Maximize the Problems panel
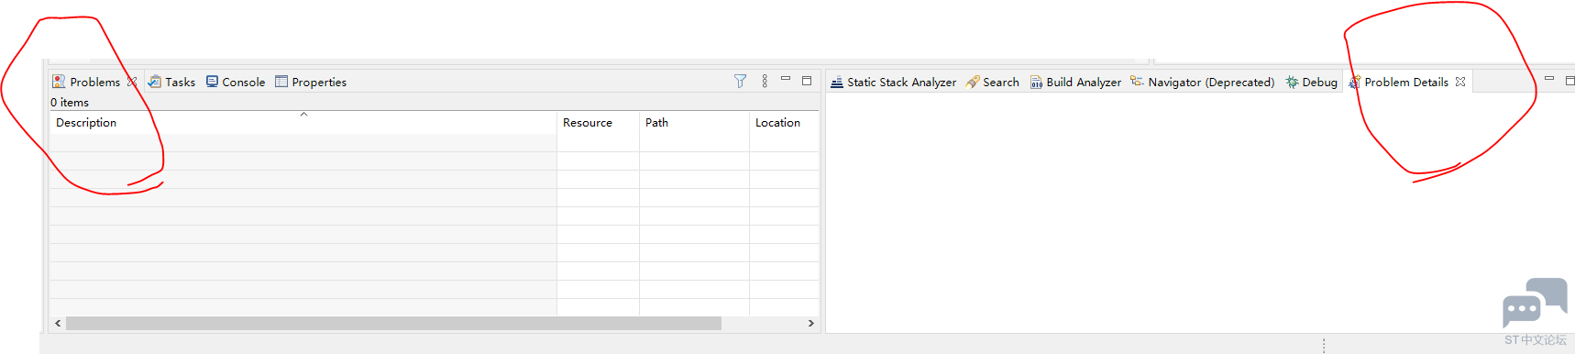 [x=807, y=81]
